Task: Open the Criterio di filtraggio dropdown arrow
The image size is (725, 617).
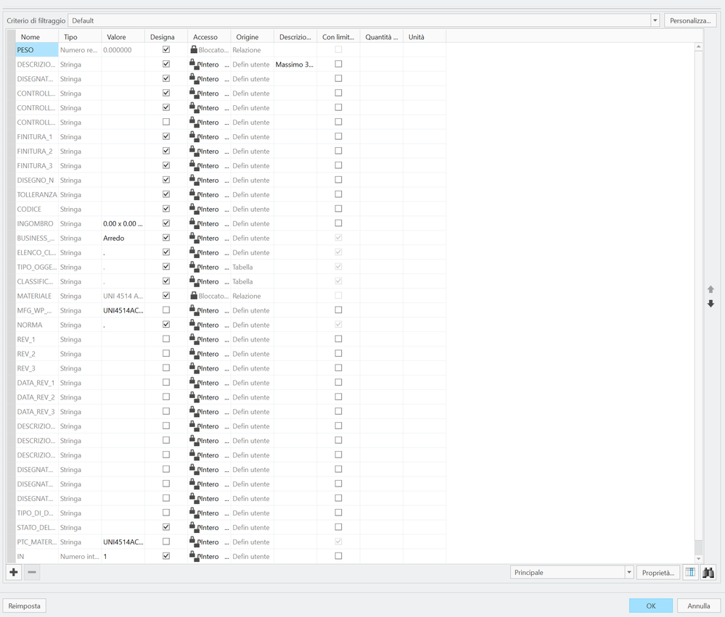Action: (655, 20)
